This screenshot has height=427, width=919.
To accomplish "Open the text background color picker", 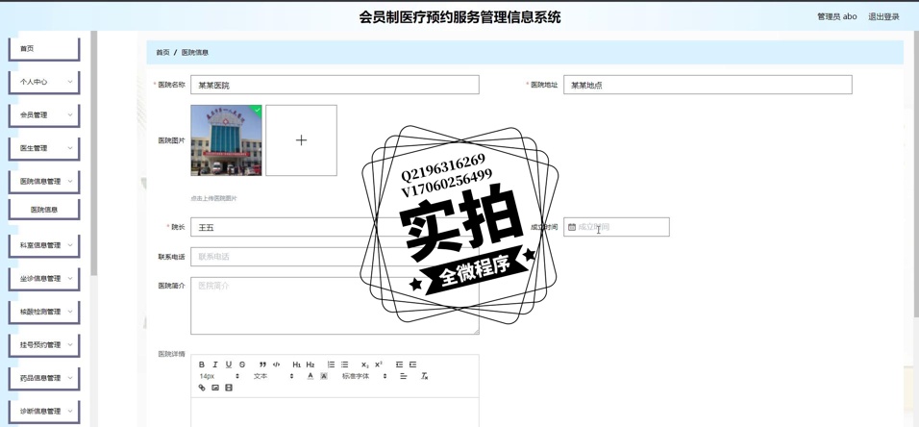I will point(324,376).
